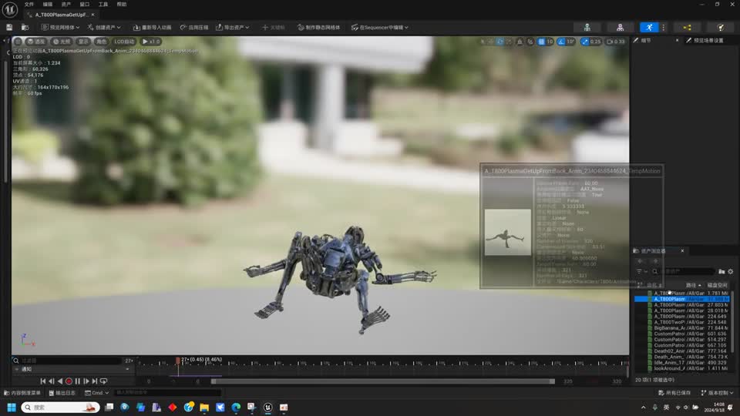This screenshot has height=416, width=740.
Task: Toggle scale snapping in viewport
Action: pyautogui.click(x=586, y=42)
